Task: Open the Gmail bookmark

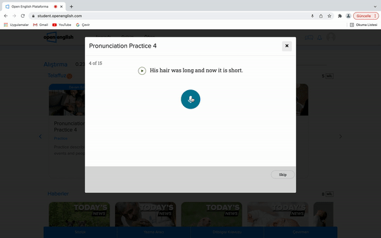Action: click(x=41, y=25)
